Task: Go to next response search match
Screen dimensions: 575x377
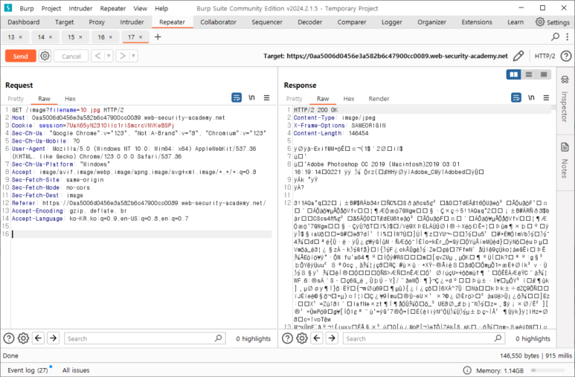Action: (x=333, y=338)
